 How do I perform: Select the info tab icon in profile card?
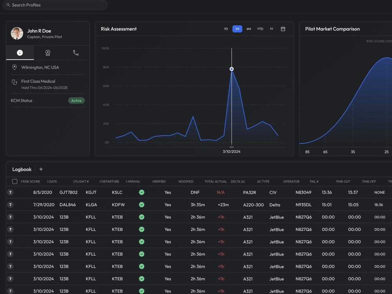[20, 53]
